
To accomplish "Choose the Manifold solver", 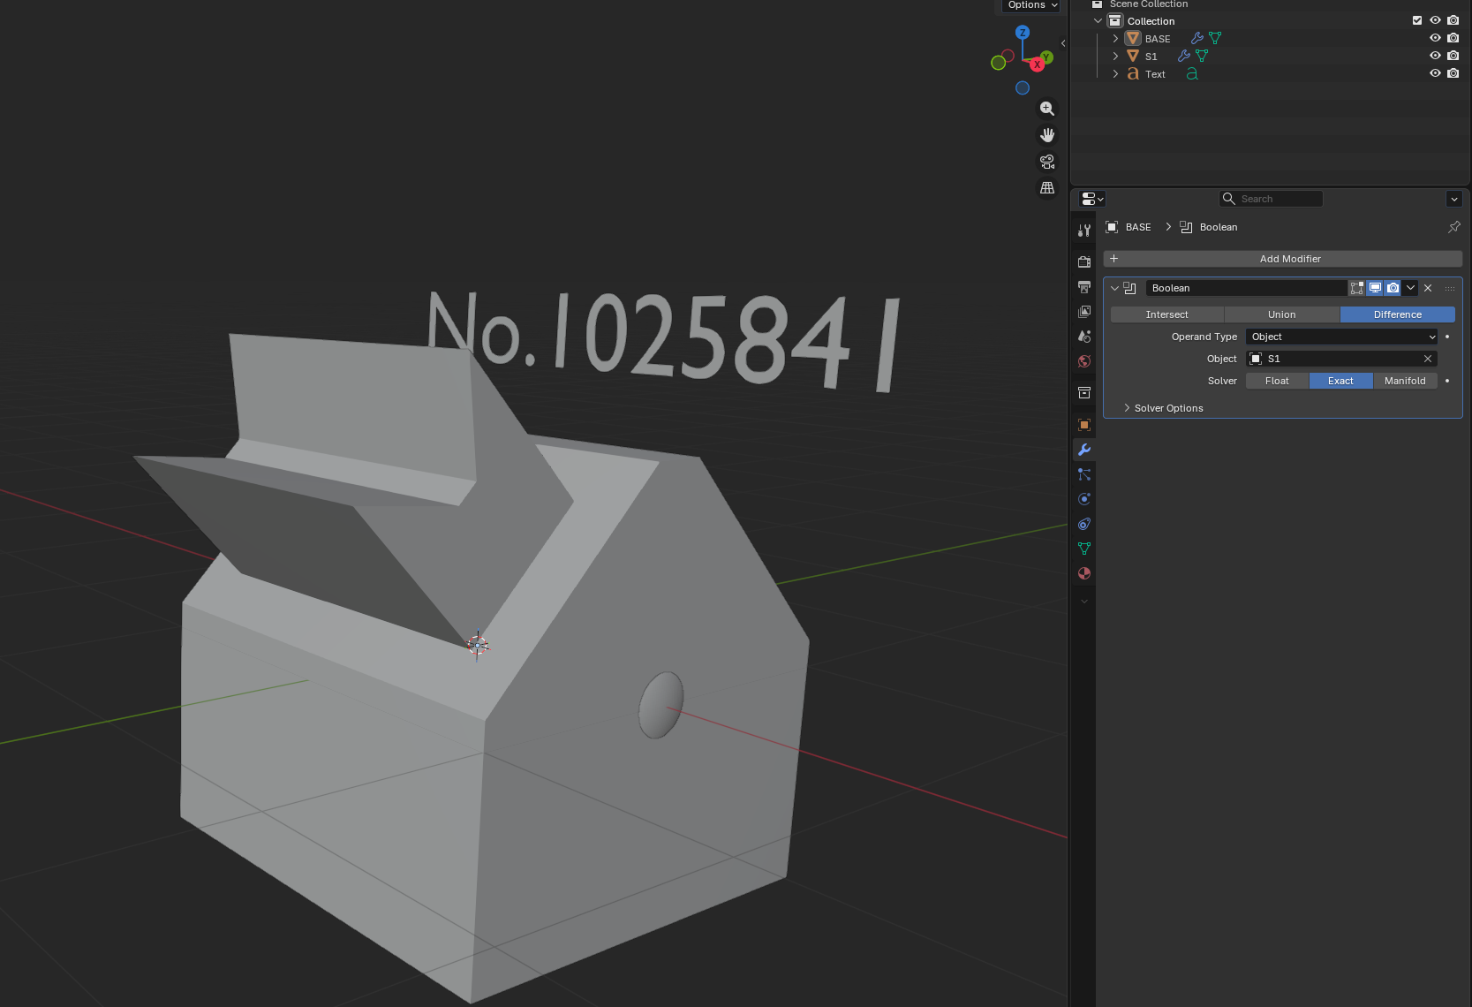I will [1405, 381].
